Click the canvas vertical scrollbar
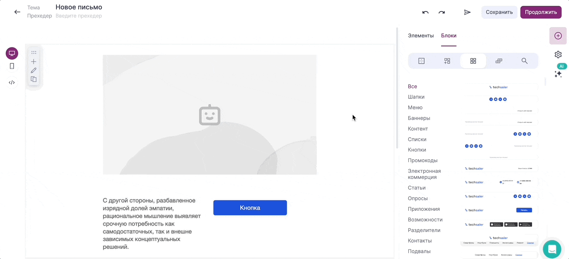The image size is (569, 259). point(397,88)
